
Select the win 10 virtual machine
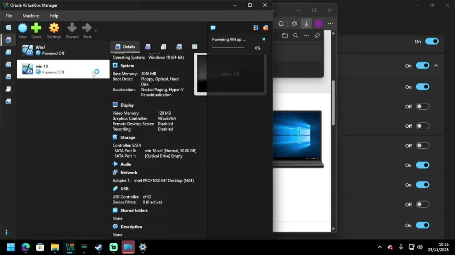coord(63,69)
